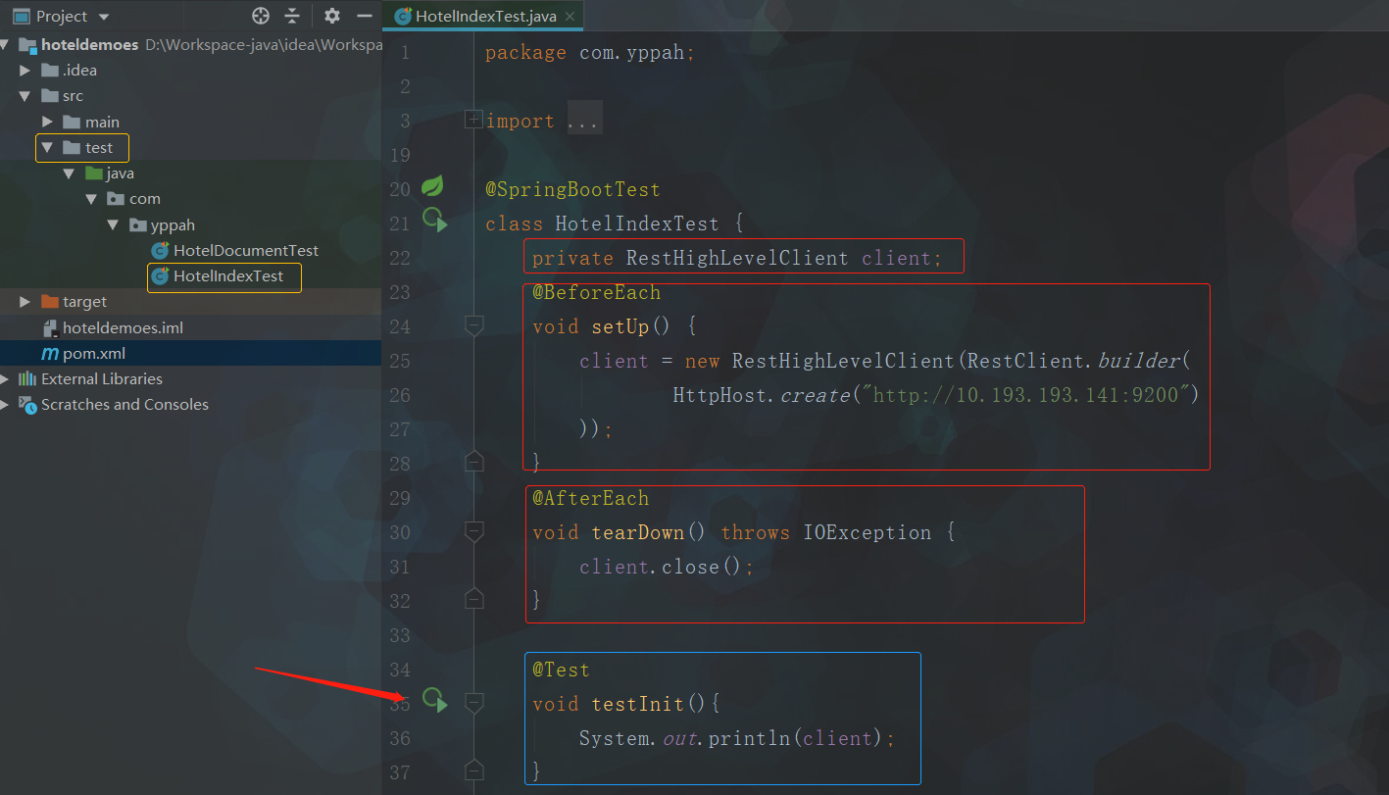Expand folded imports at line 3
The width and height of the screenshot is (1389, 795).
point(473,121)
